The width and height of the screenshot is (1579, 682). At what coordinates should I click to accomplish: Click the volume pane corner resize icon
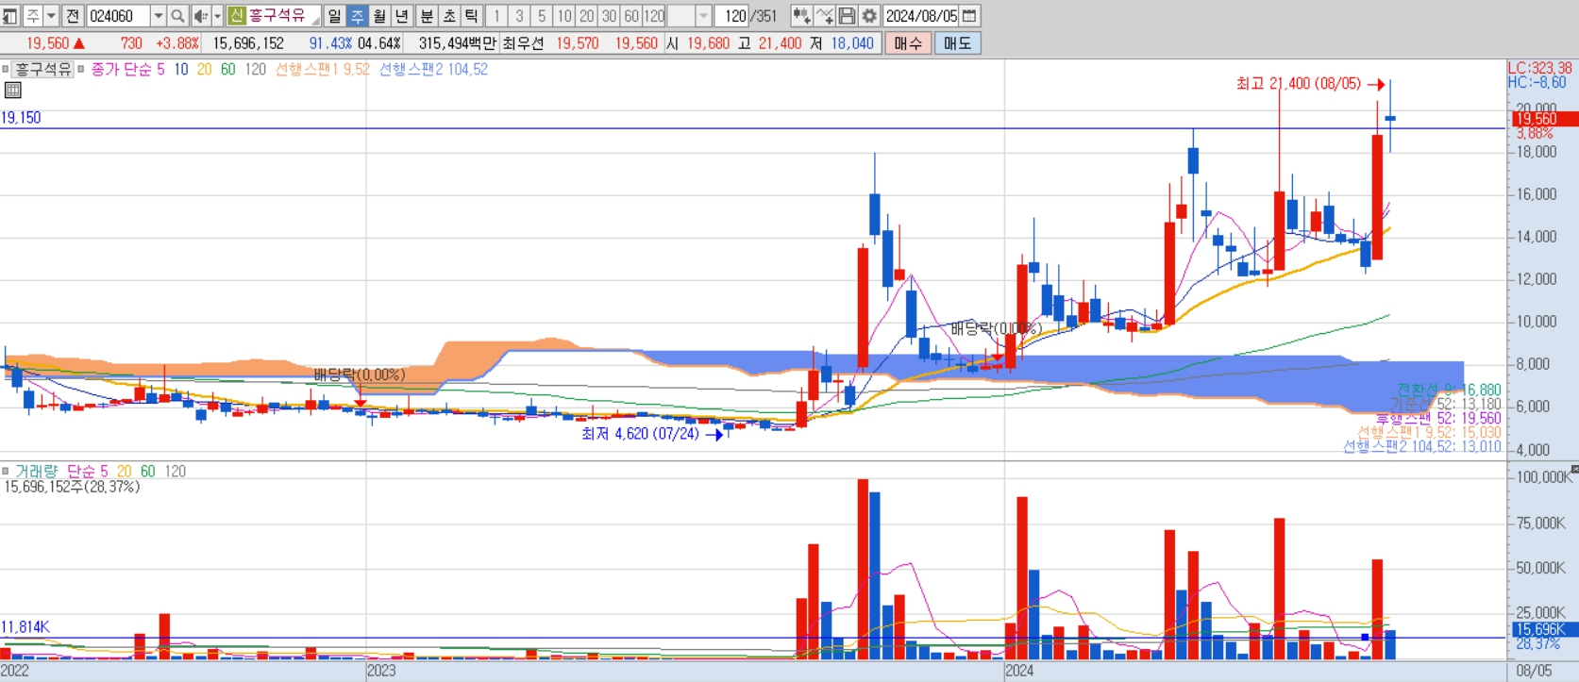[1574, 469]
